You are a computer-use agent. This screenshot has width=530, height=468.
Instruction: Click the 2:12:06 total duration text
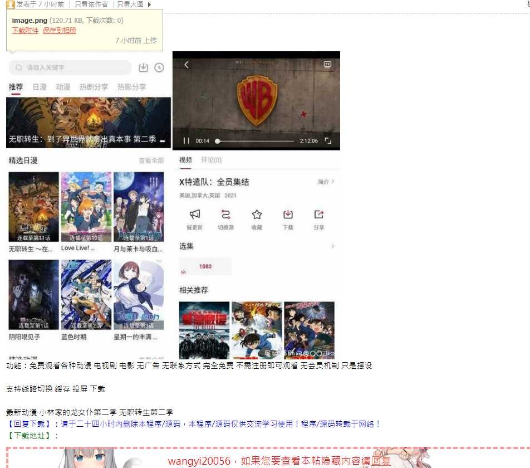coord(308,140)
